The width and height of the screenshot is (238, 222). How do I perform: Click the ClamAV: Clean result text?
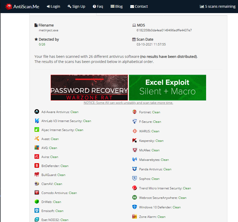(x=52, y=184)
